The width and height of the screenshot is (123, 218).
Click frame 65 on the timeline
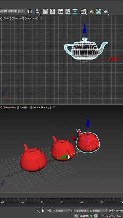[82, 202]
